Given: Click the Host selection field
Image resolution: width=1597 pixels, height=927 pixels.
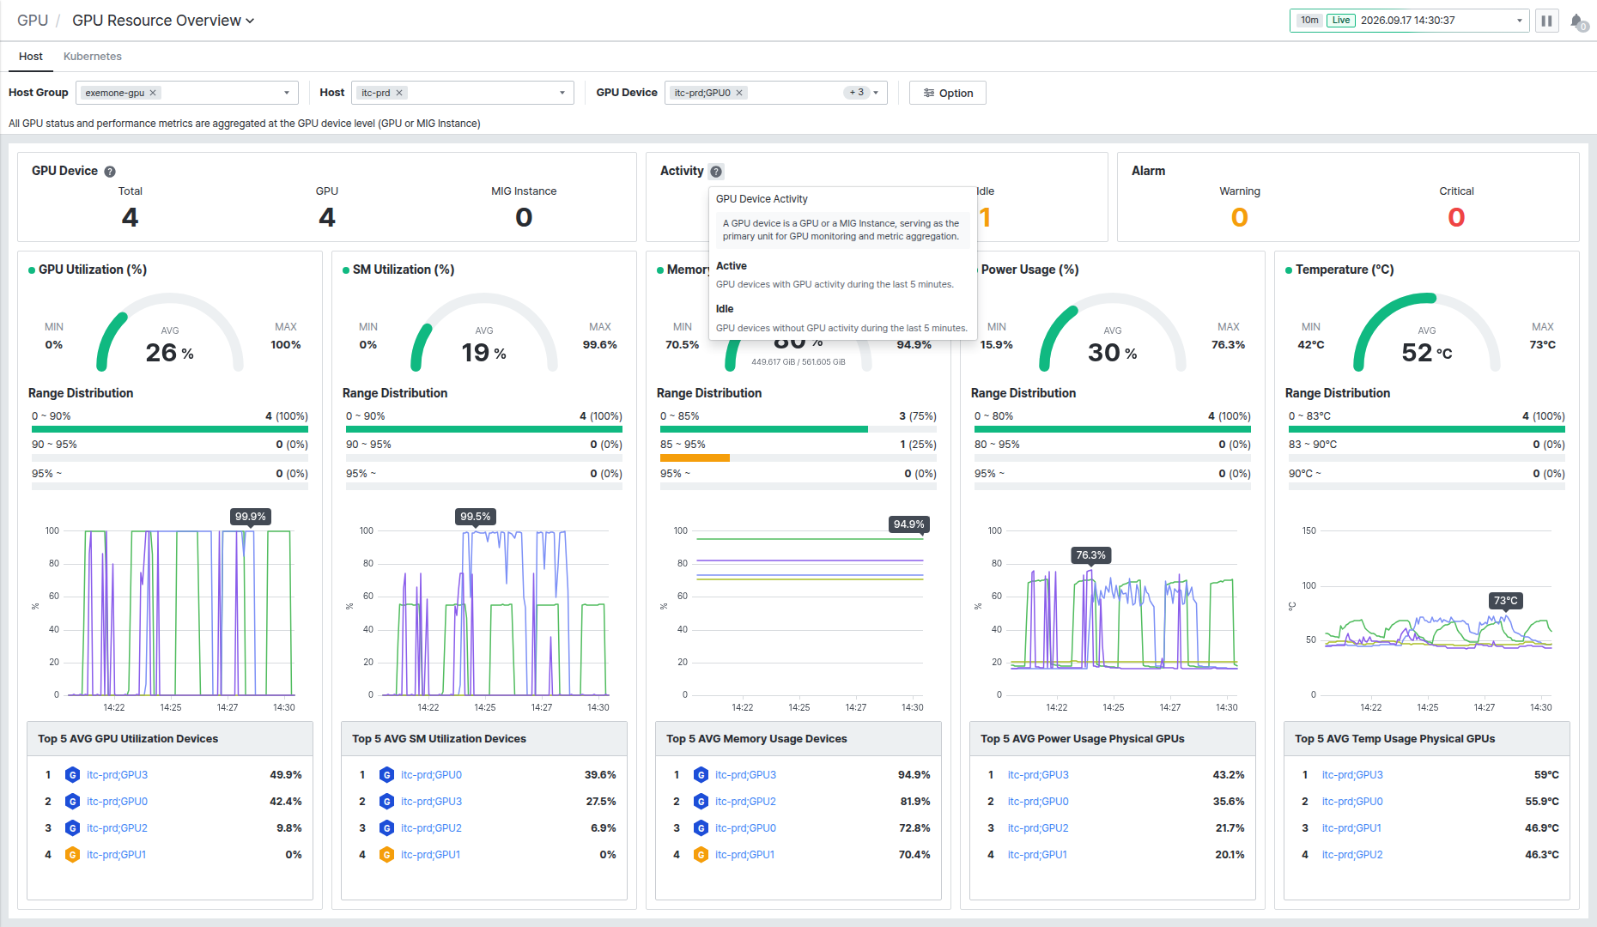Looking at the screenshot, I should pyautogui.click(x=463, y=93).
